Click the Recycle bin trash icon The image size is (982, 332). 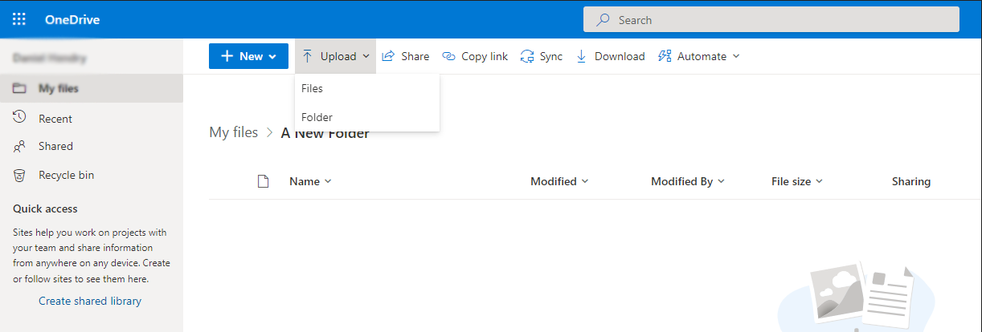(20, 175)
